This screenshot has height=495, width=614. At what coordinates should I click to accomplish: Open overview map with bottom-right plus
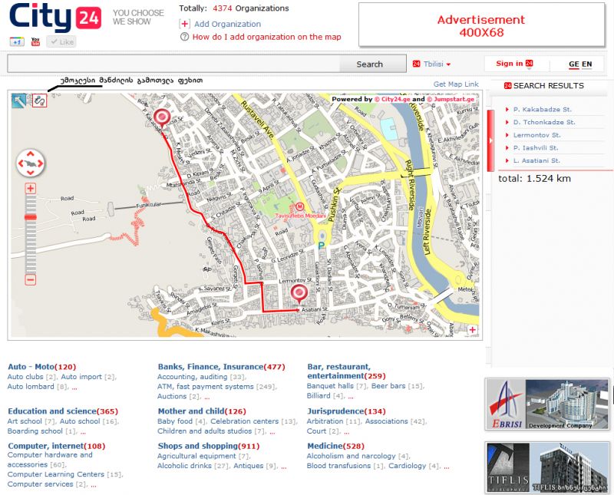(473, 330)
